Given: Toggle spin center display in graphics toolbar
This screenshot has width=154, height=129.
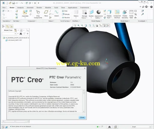Looking at the screenshot, I should pos(108,25).
